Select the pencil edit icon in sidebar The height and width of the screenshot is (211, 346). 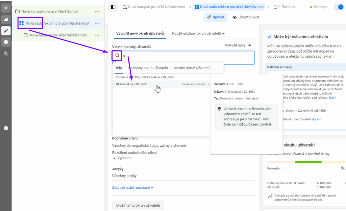6,31
